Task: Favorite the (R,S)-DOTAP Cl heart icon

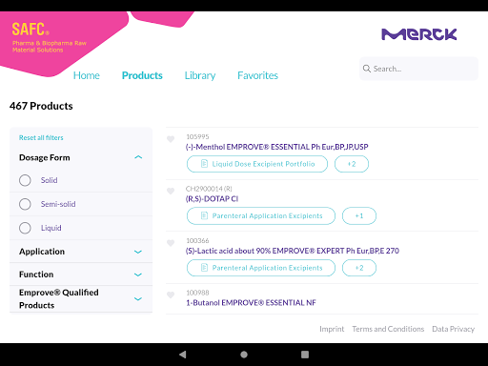Action: tap(171, 191)
